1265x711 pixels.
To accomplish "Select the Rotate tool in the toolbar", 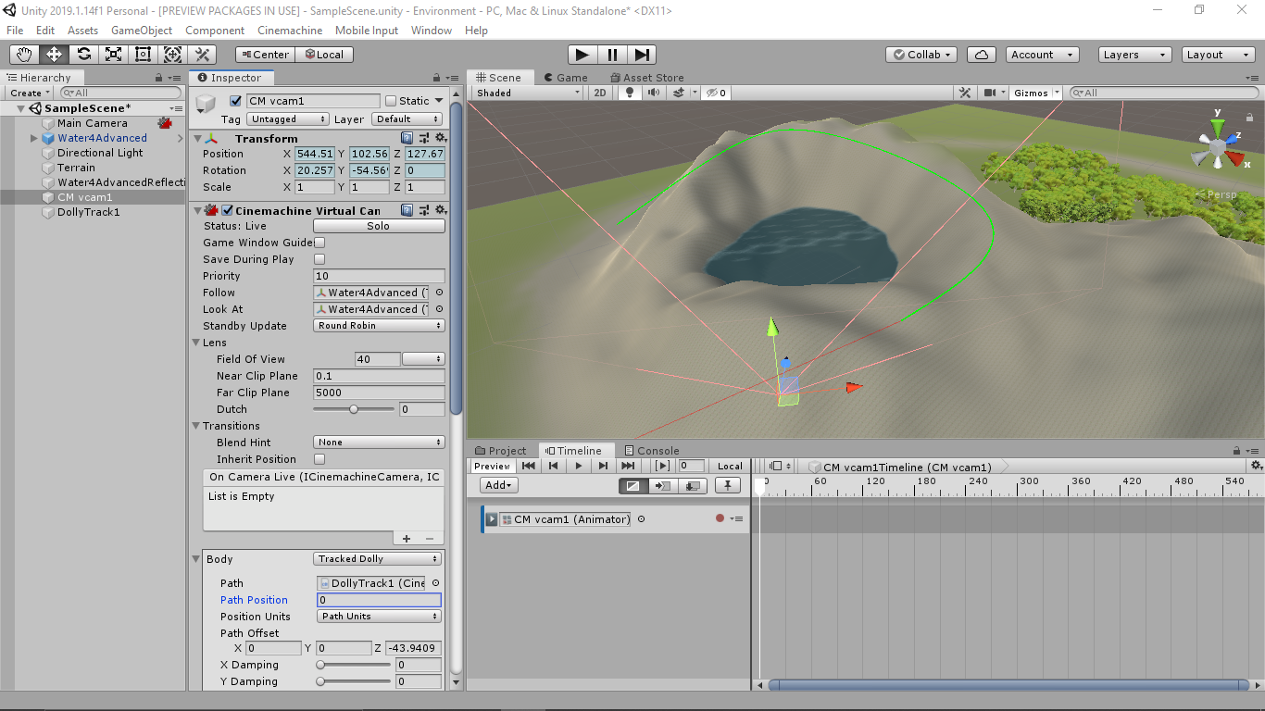I will point(83,55).
